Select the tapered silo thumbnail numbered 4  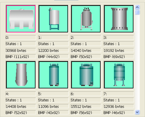pos(21,75)
